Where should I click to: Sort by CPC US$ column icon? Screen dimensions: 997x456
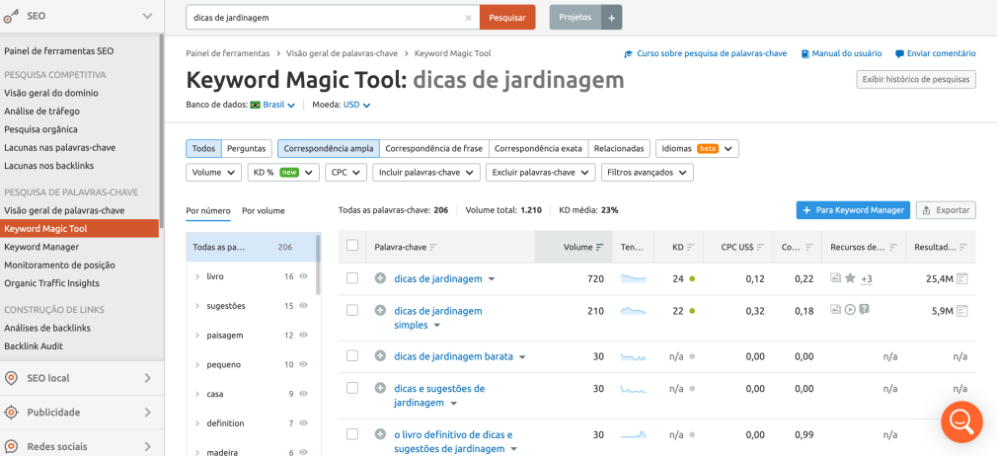click(760, 248)
